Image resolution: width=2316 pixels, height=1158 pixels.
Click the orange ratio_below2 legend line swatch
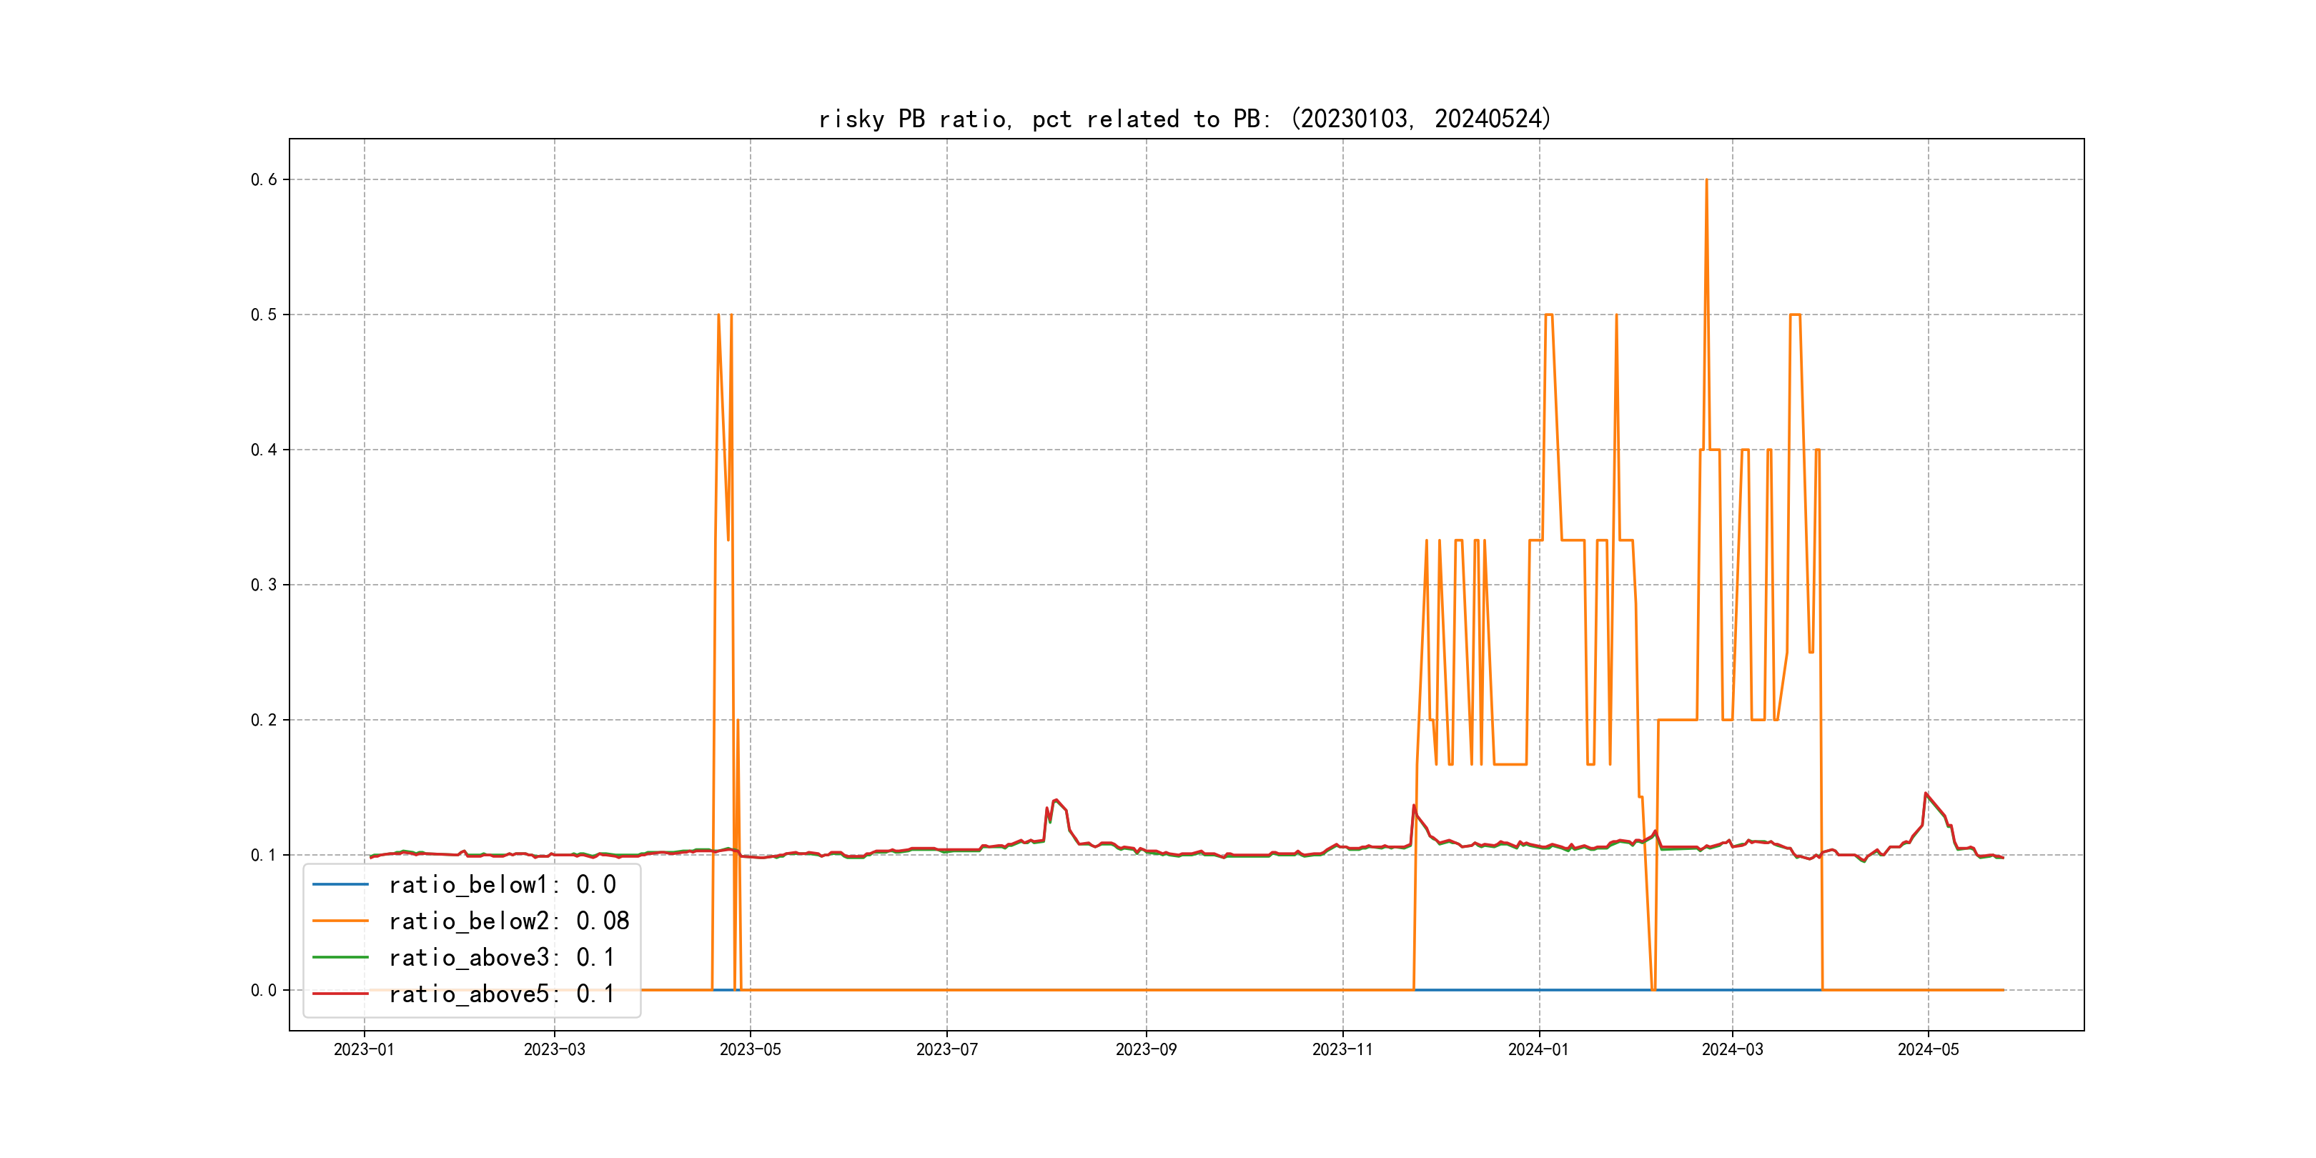340,921
